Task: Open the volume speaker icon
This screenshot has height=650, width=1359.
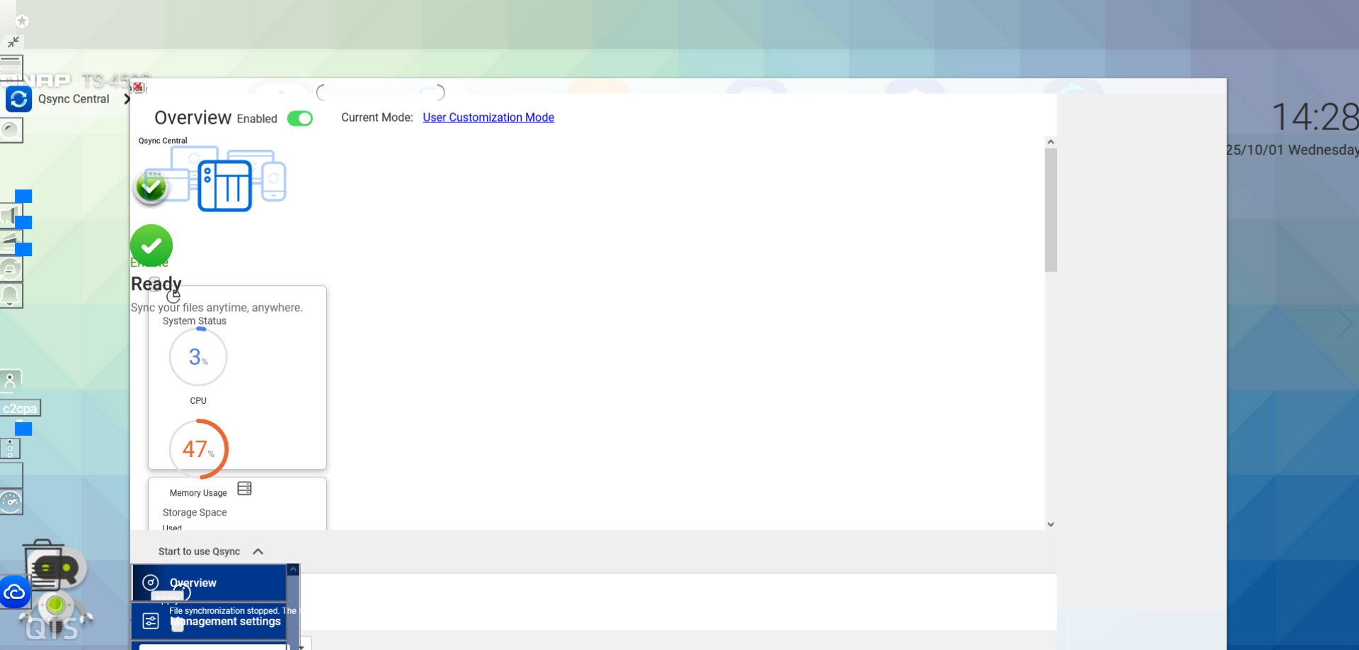Action: pyautogui.click(x=10, y=216)
